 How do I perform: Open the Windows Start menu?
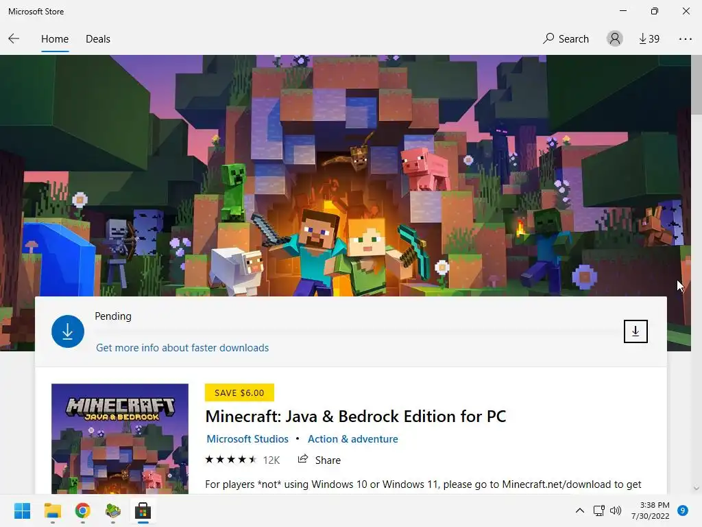pyautogui.click(x=23, y=511)
